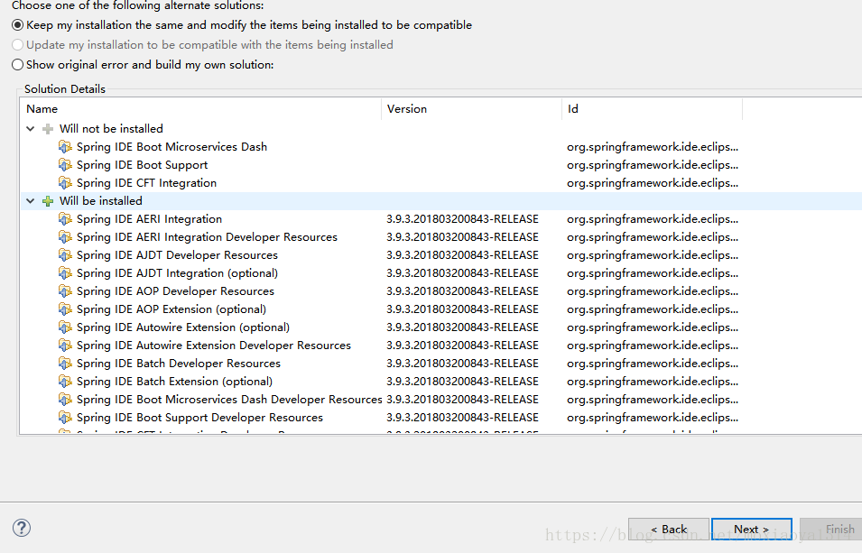This screenshot has height=553, width=862.
Task: Click the icon for Spring IDE Batch Extension (optional)
Action: pos(65,382)
